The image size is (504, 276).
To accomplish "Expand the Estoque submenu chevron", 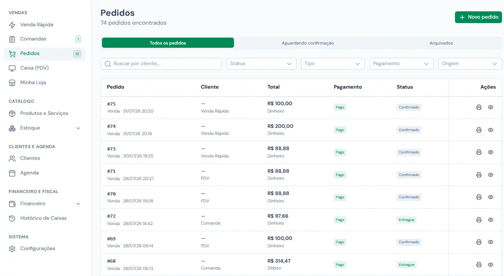I will 78,128.
